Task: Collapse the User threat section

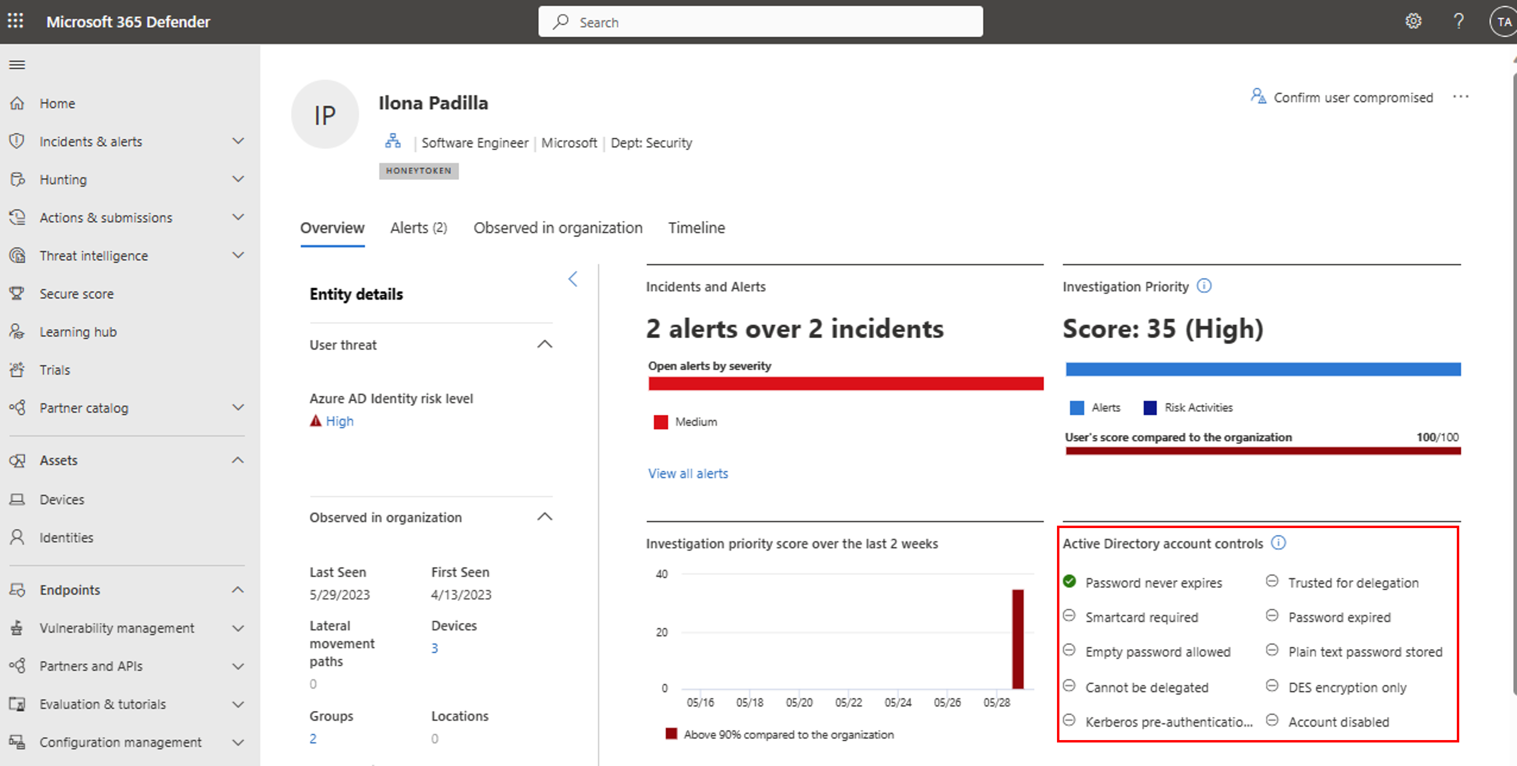Action: 545,344
